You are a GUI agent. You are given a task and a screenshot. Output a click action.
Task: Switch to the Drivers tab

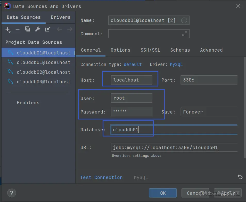pyautogui.click(x=61, y=17)
